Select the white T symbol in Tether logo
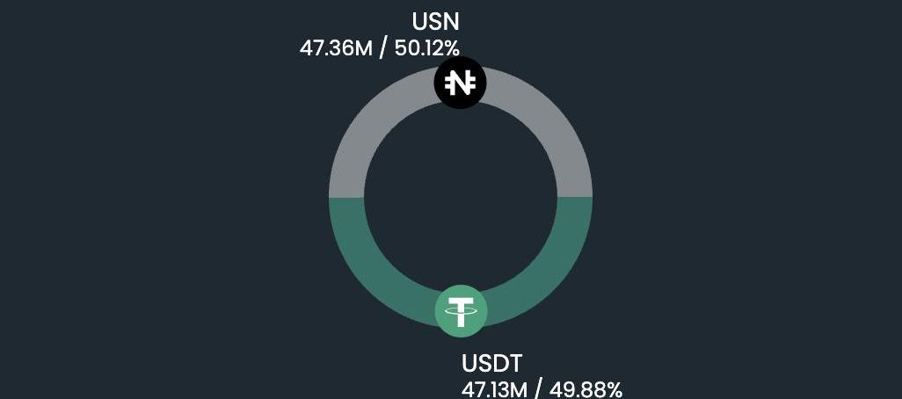 pyautogui.click(x=461, y=309)
